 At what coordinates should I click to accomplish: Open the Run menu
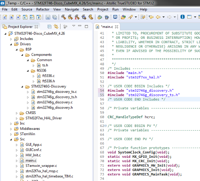coord(115,9)
